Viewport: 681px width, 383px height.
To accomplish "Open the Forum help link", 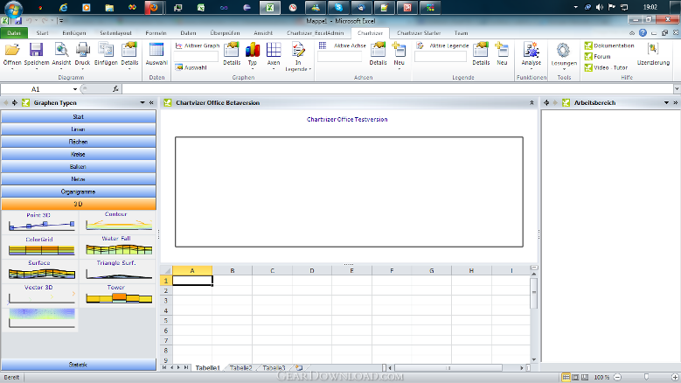I will click(598, 57).
